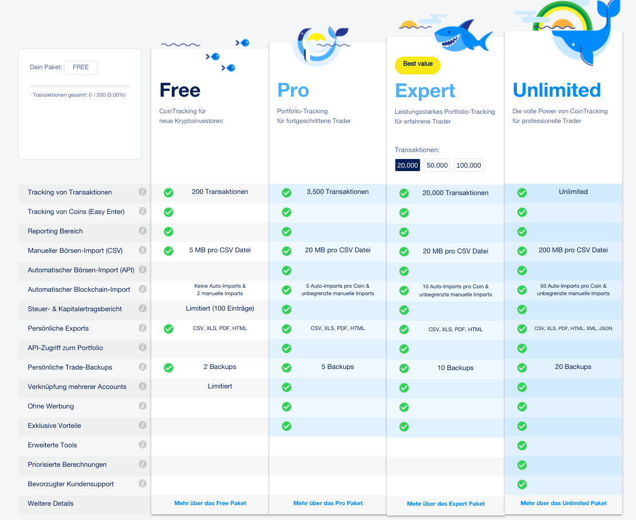Click the transaction usage progress bar
The height and width of the screenshot is (520, 636).
coord(80,86)
